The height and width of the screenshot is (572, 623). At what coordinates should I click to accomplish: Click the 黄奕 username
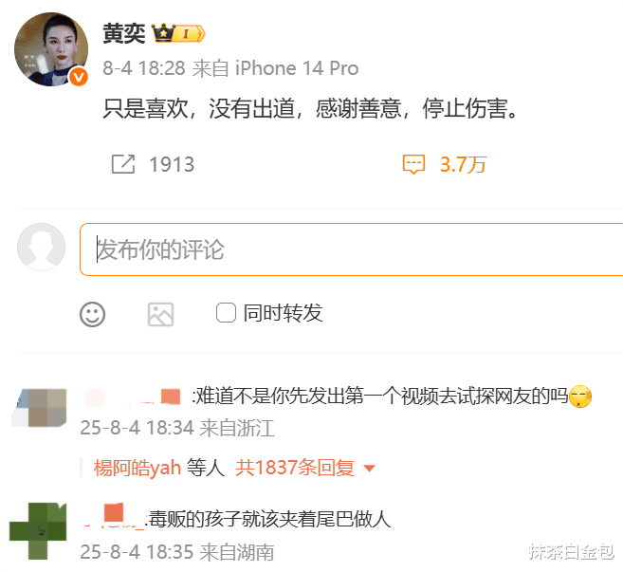tap(124, 33)
